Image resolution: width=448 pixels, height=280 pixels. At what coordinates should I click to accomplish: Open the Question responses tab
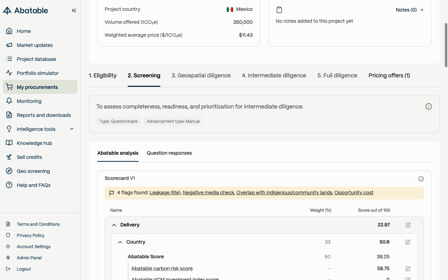pyautogui.click(x=169, y=153)
